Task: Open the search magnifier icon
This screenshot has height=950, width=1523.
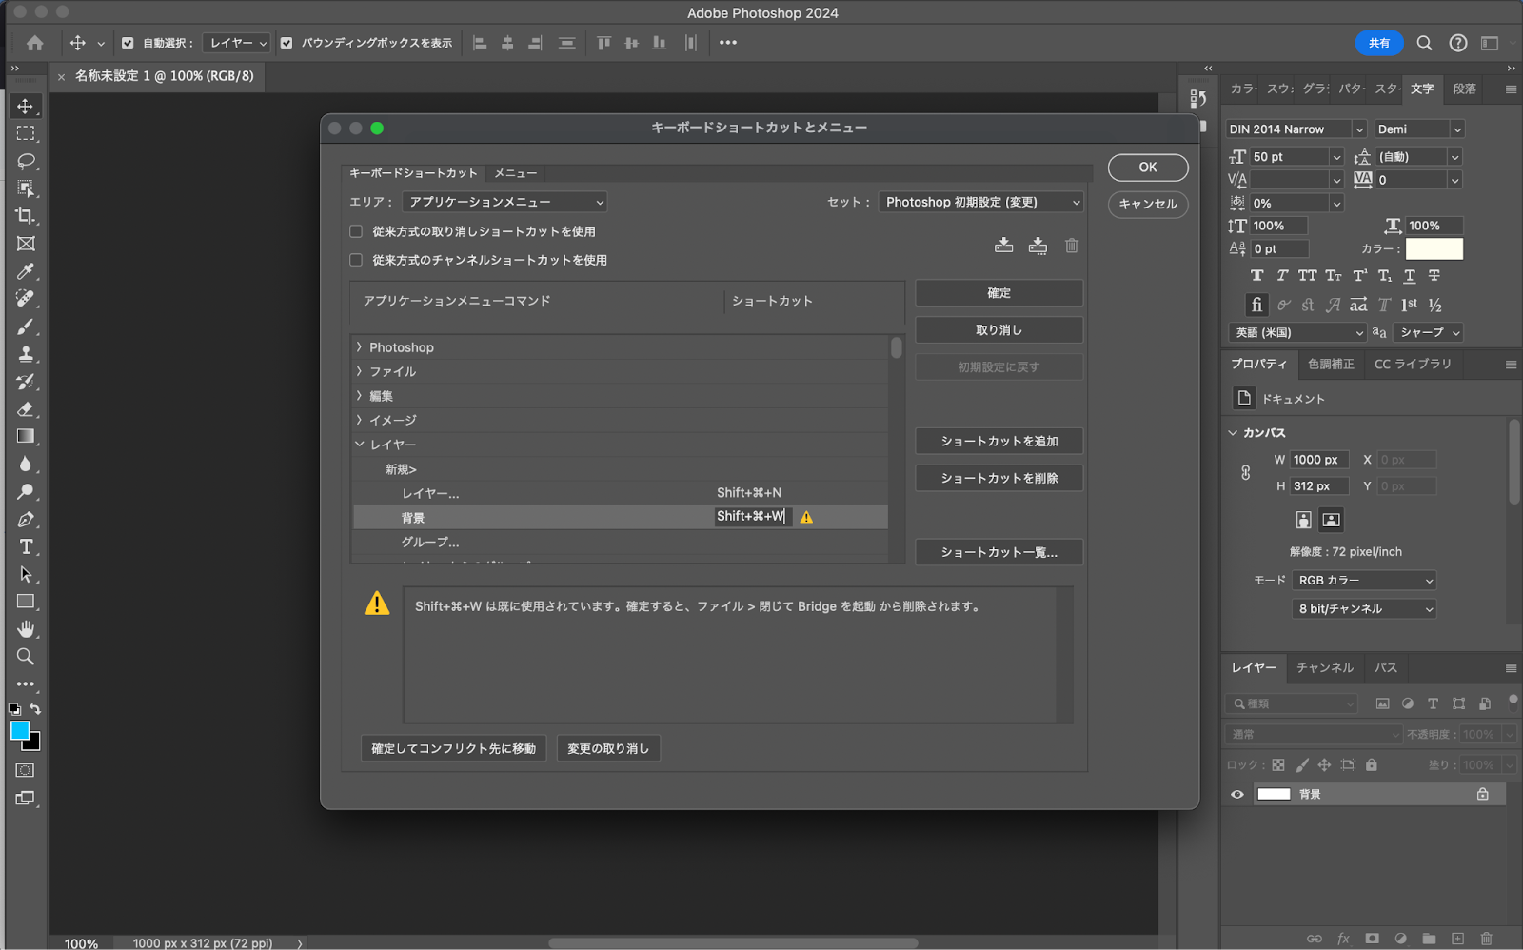Action: [1424, 43]
